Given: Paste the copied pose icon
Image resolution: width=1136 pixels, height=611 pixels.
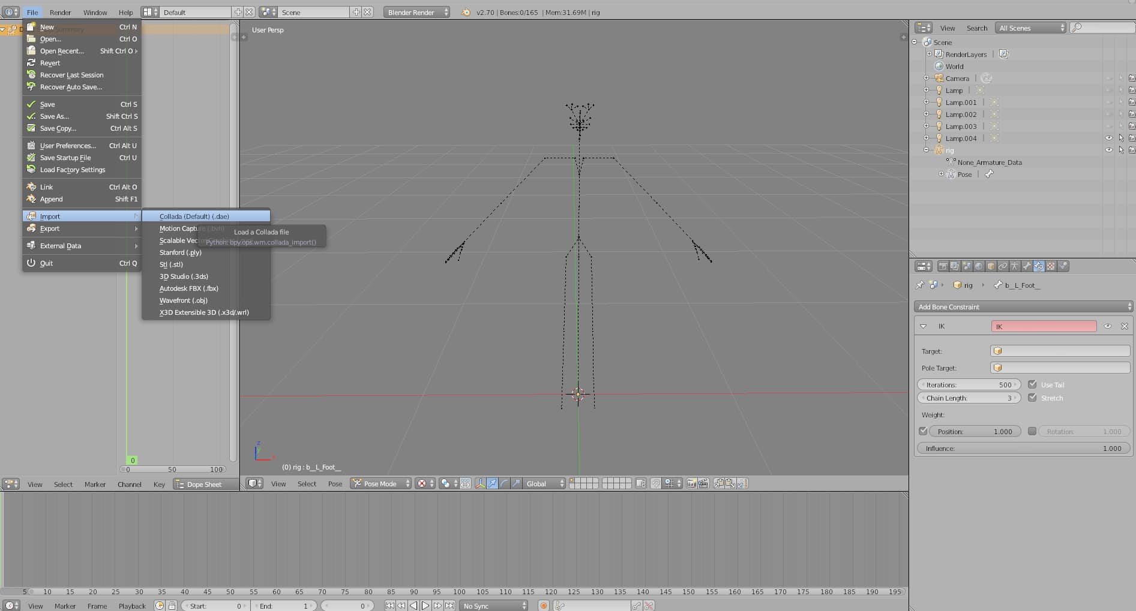Looking at the screenshot, I should pyautogui.click(x=730, y=483).
